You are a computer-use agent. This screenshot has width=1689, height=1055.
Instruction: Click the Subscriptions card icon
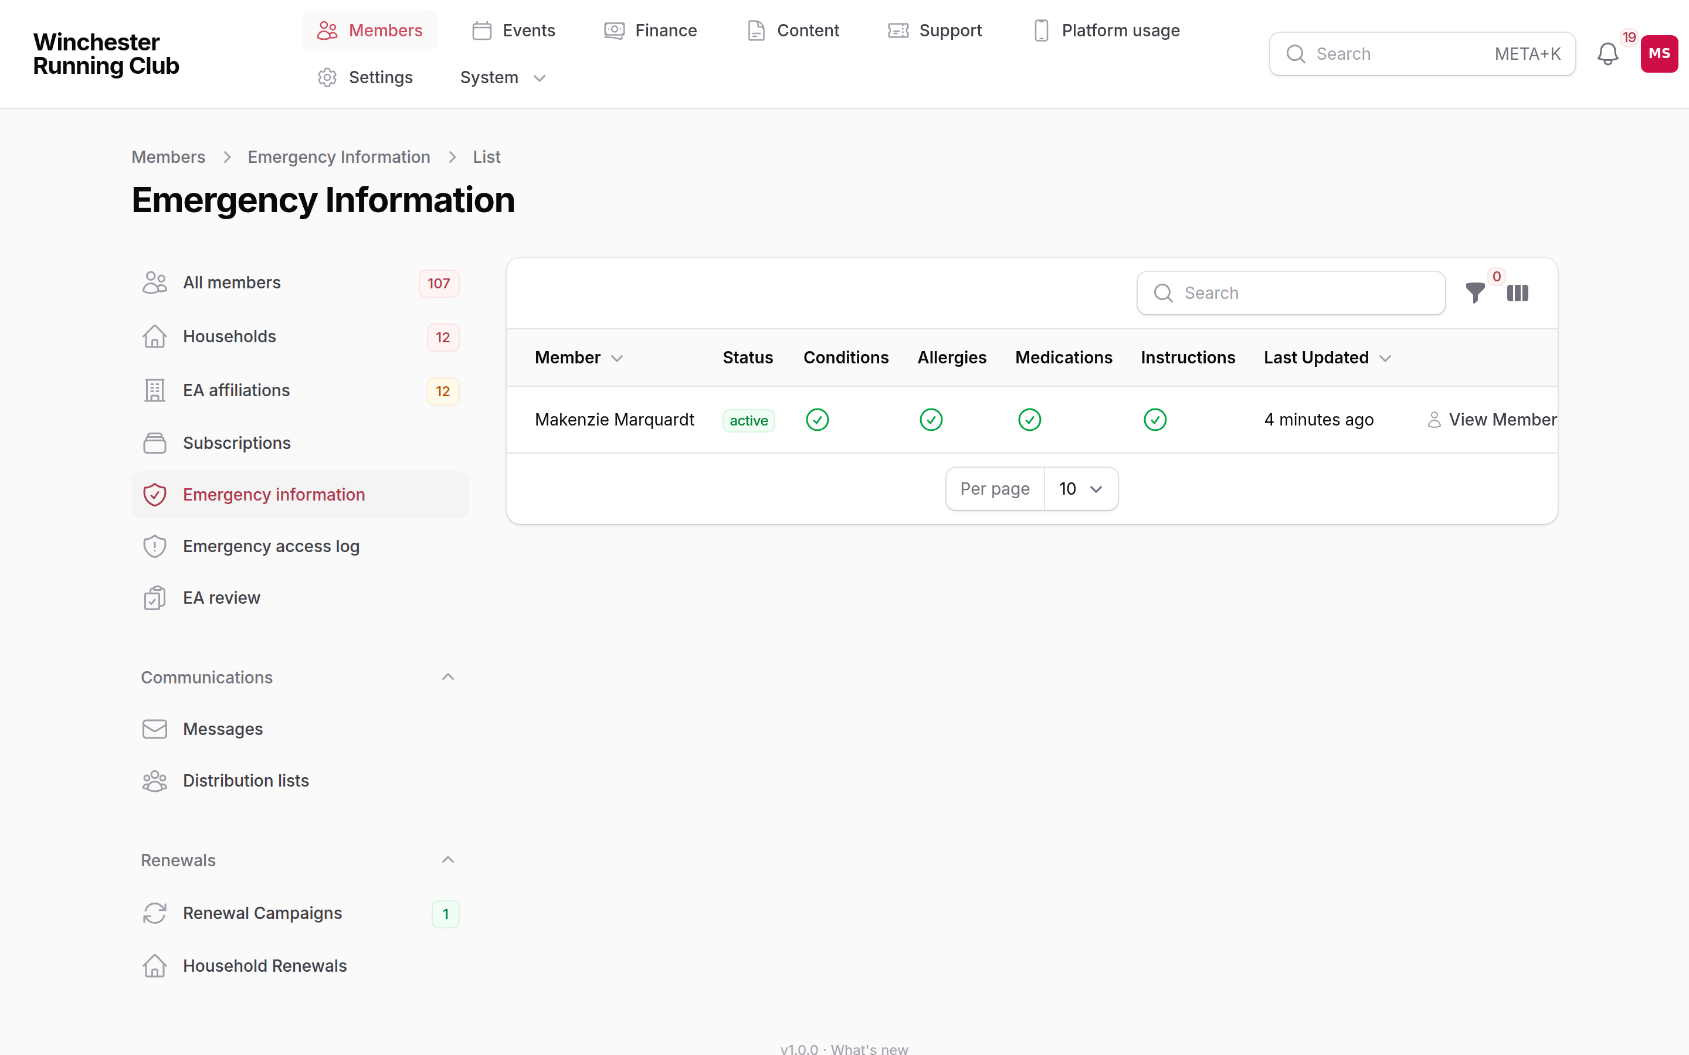(154, 443)
